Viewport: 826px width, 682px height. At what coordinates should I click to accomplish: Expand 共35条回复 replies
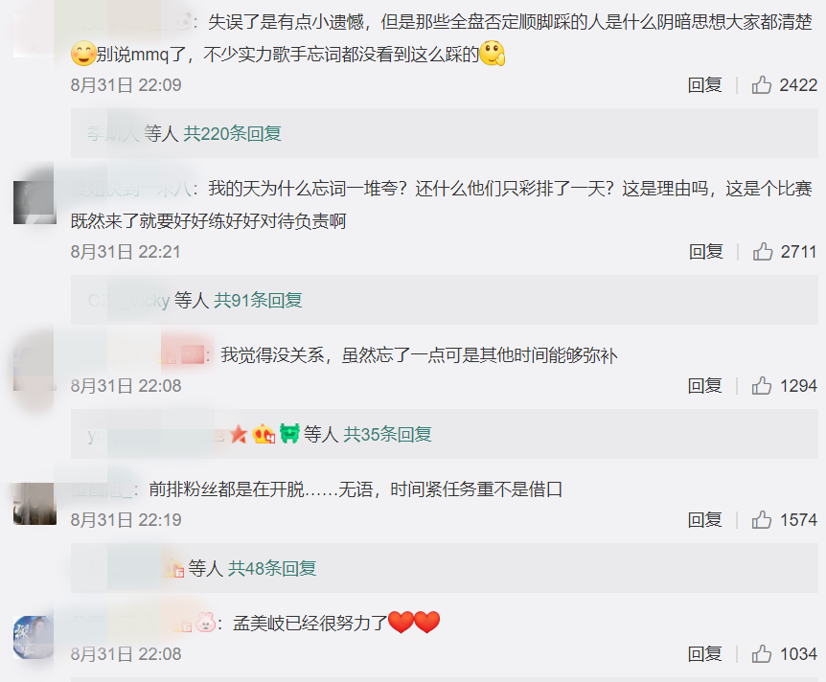coord(388,435)
